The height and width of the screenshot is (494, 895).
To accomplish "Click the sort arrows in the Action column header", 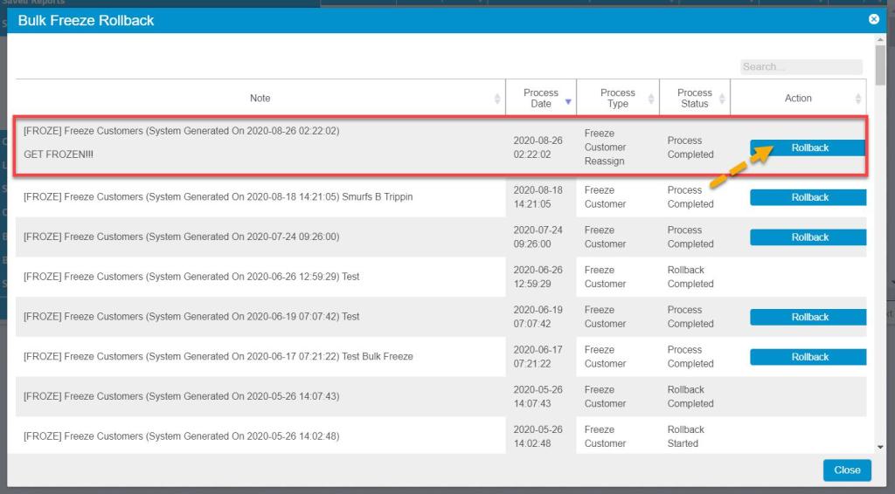I will pos(857,99).
